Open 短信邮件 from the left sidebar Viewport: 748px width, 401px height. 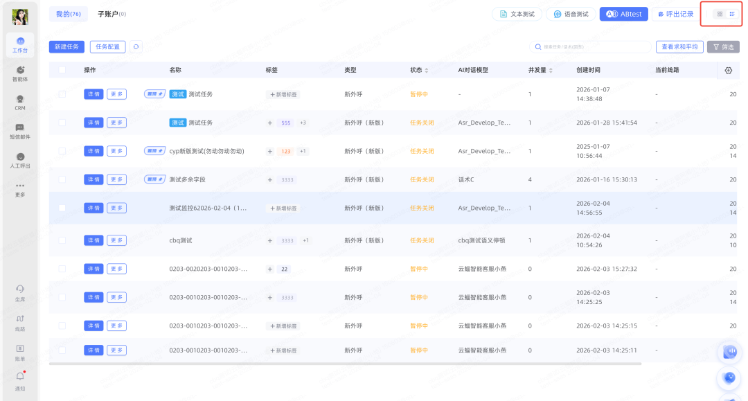tap(20, 129)
